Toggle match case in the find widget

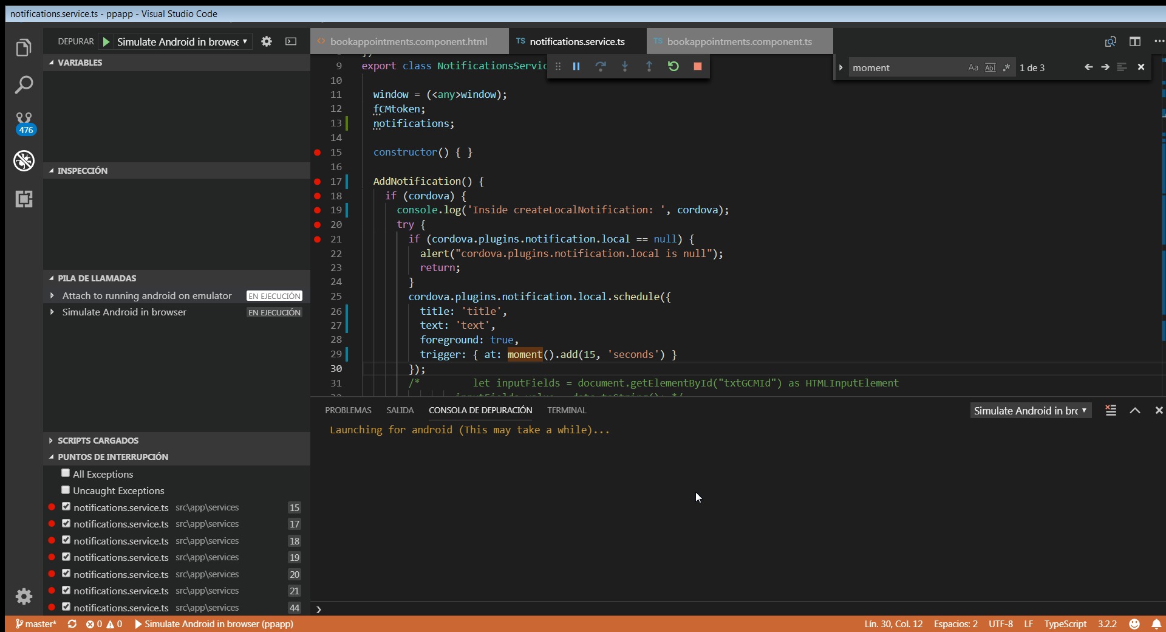point(973,67)
